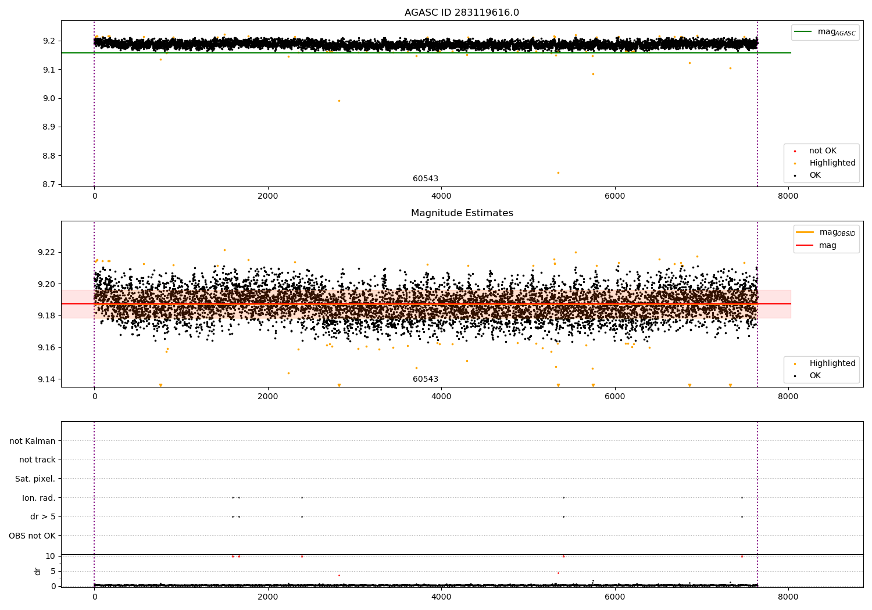
Task: Click the "60543" label in the Magnitude Estimates plot
Action: 426,379
